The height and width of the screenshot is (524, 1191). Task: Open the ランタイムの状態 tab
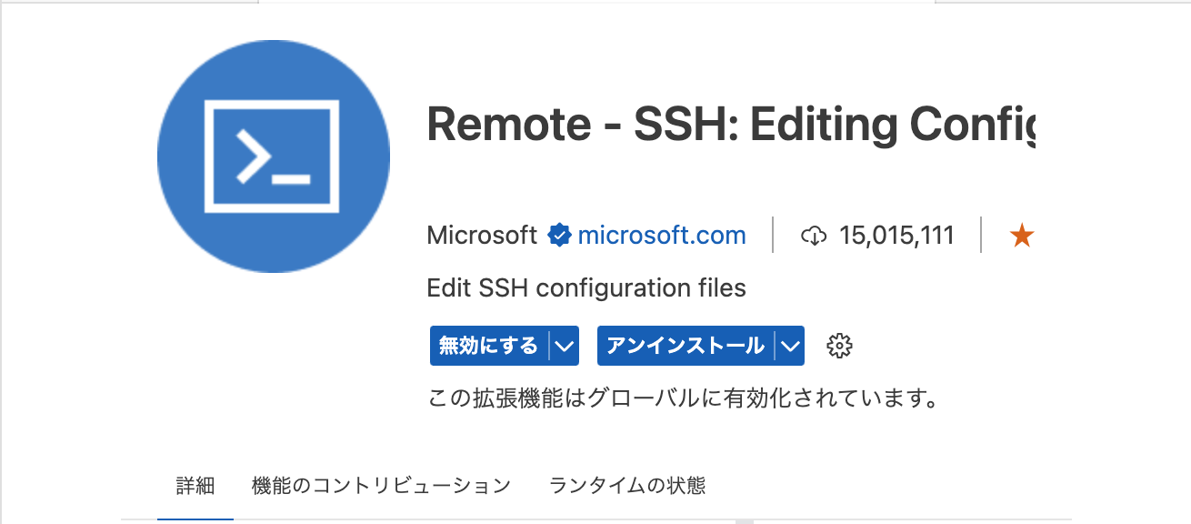pos(626,486)
